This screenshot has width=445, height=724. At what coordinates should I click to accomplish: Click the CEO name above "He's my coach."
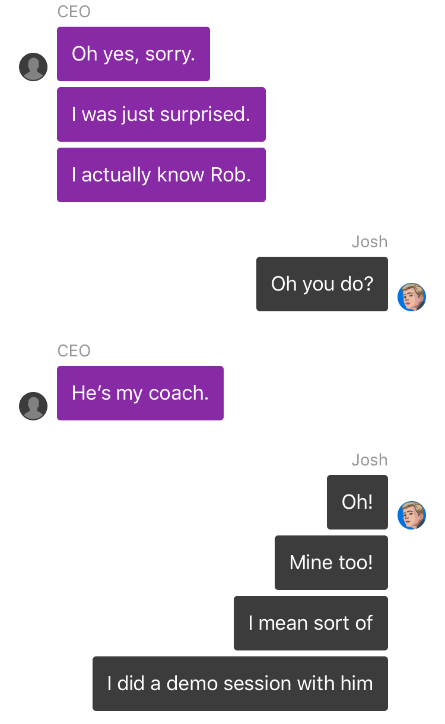point(74,351)
